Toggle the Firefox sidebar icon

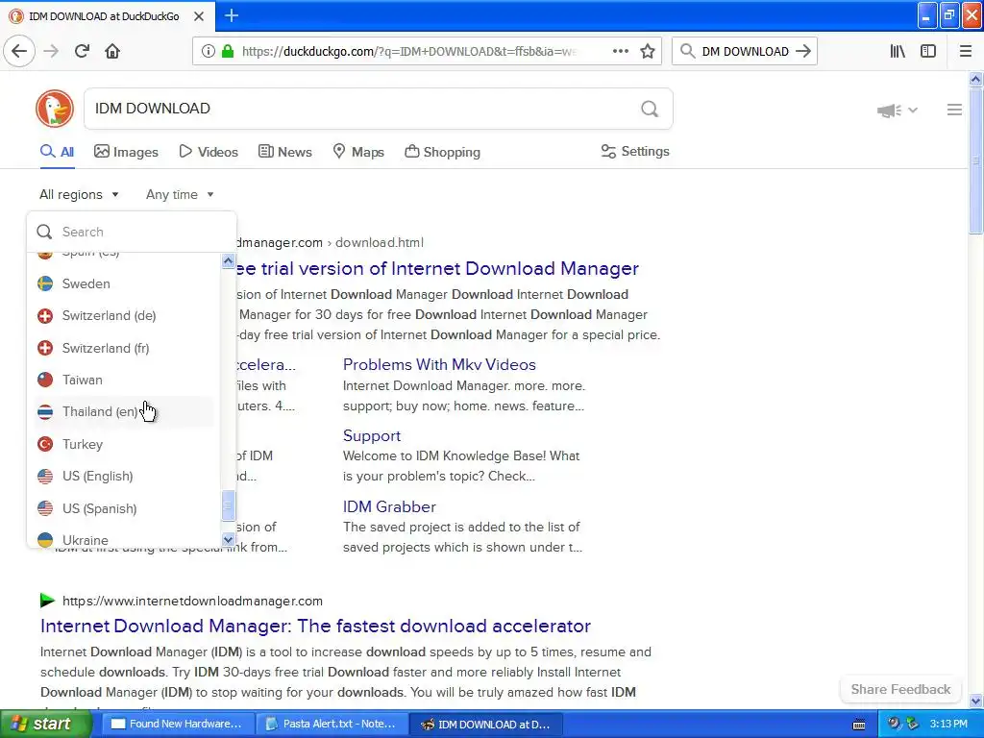point(928,52)
